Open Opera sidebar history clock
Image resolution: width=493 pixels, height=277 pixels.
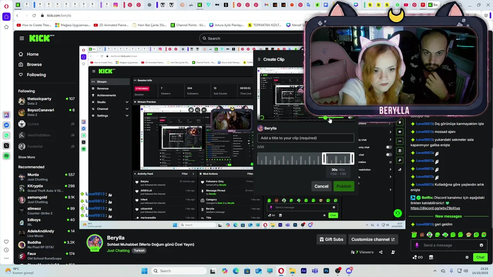(6, 250)
